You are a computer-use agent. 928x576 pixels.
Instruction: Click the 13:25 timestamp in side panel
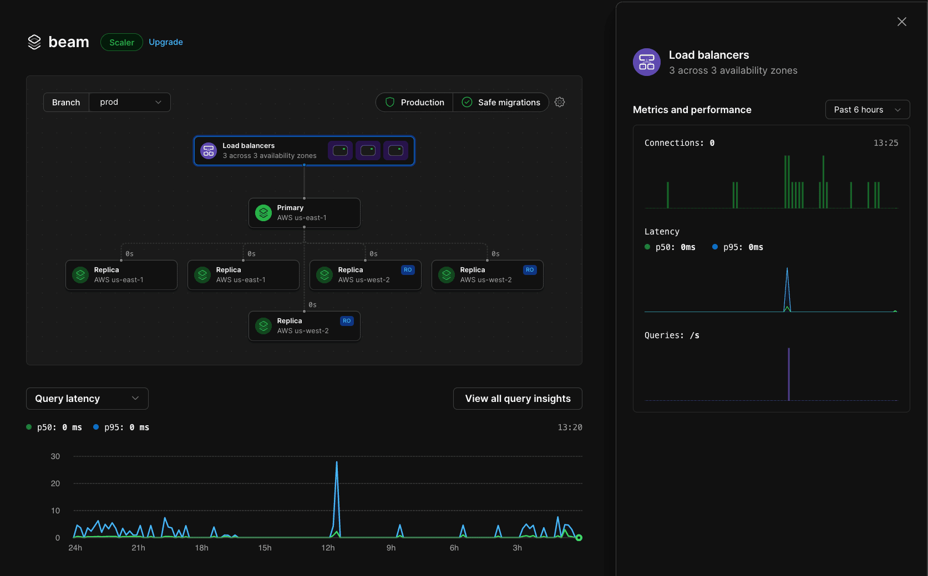[886, 143]
